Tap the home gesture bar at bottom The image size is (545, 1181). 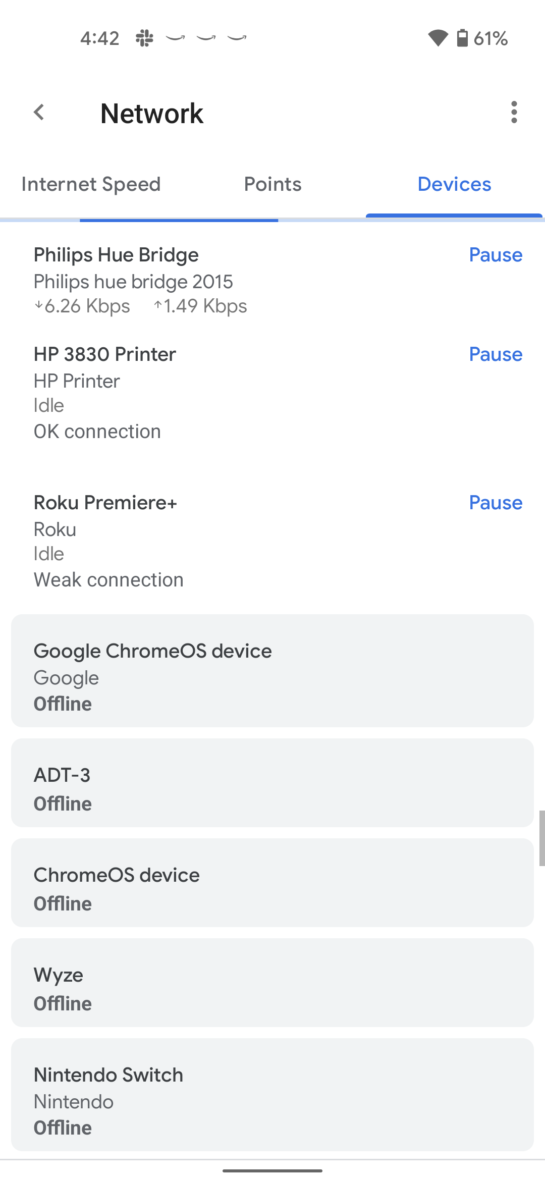[x=272, y=1170]
